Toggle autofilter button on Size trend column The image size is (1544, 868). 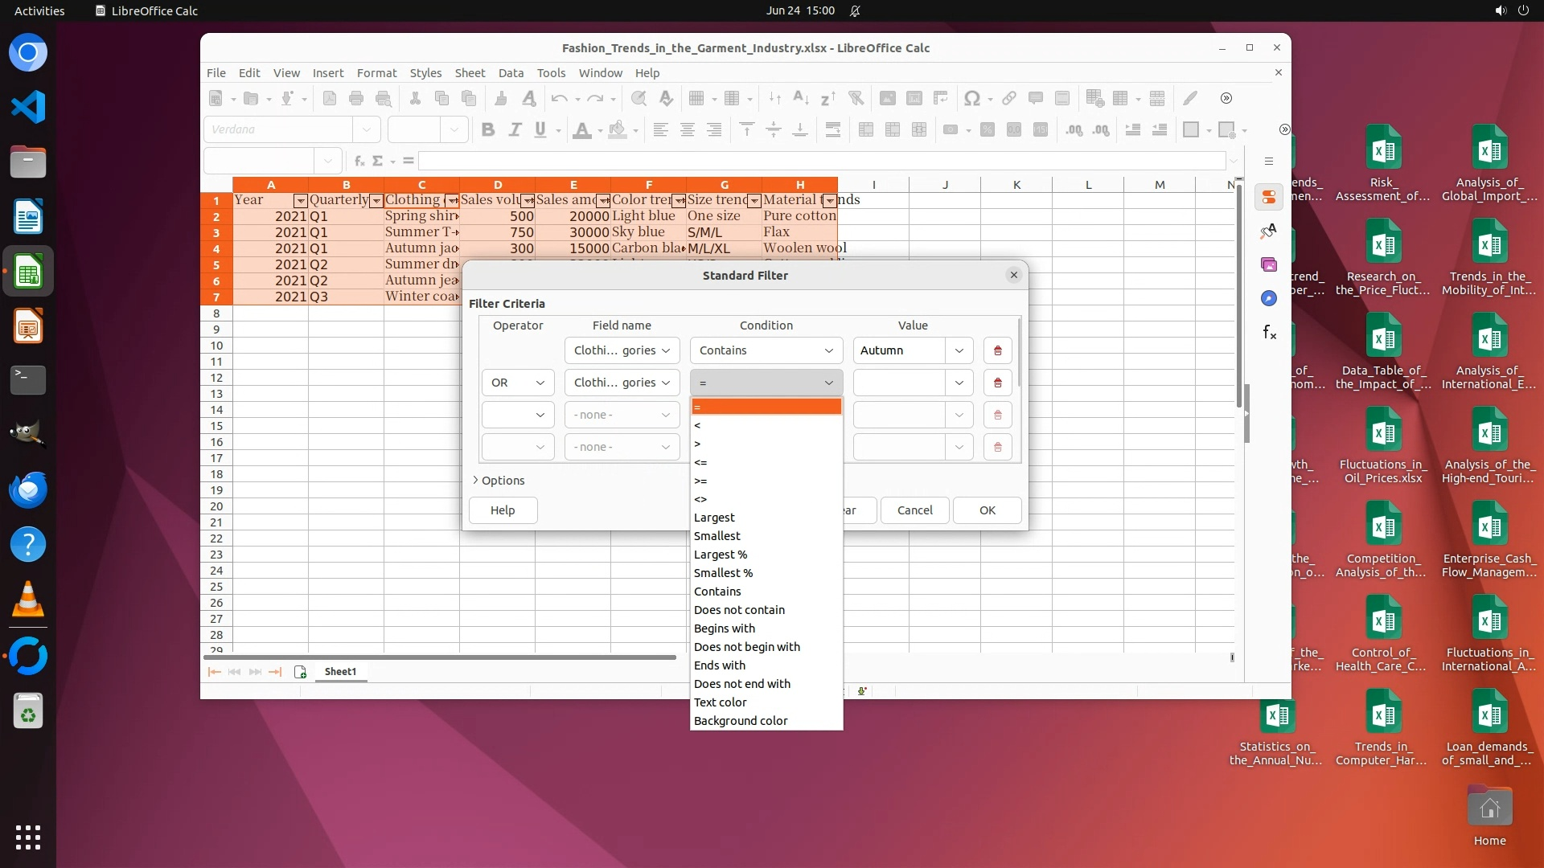[x=754, y=201]
